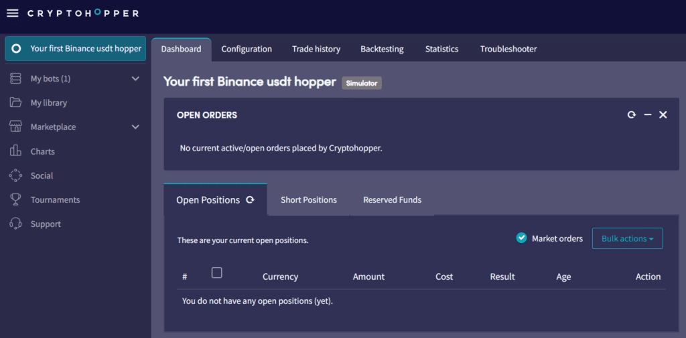686x338 pixels.
Task: Click the OPEN ORDERS panel title
Action: pos(207,115)
